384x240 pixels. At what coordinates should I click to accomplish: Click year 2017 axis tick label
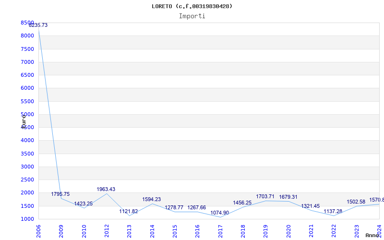[x=220, y=229]
